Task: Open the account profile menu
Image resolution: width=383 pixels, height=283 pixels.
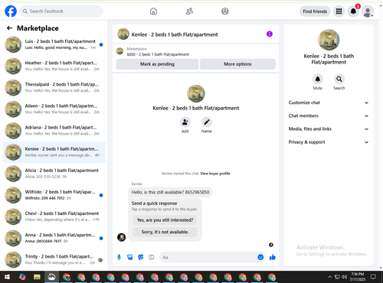Action: (368, 11)
